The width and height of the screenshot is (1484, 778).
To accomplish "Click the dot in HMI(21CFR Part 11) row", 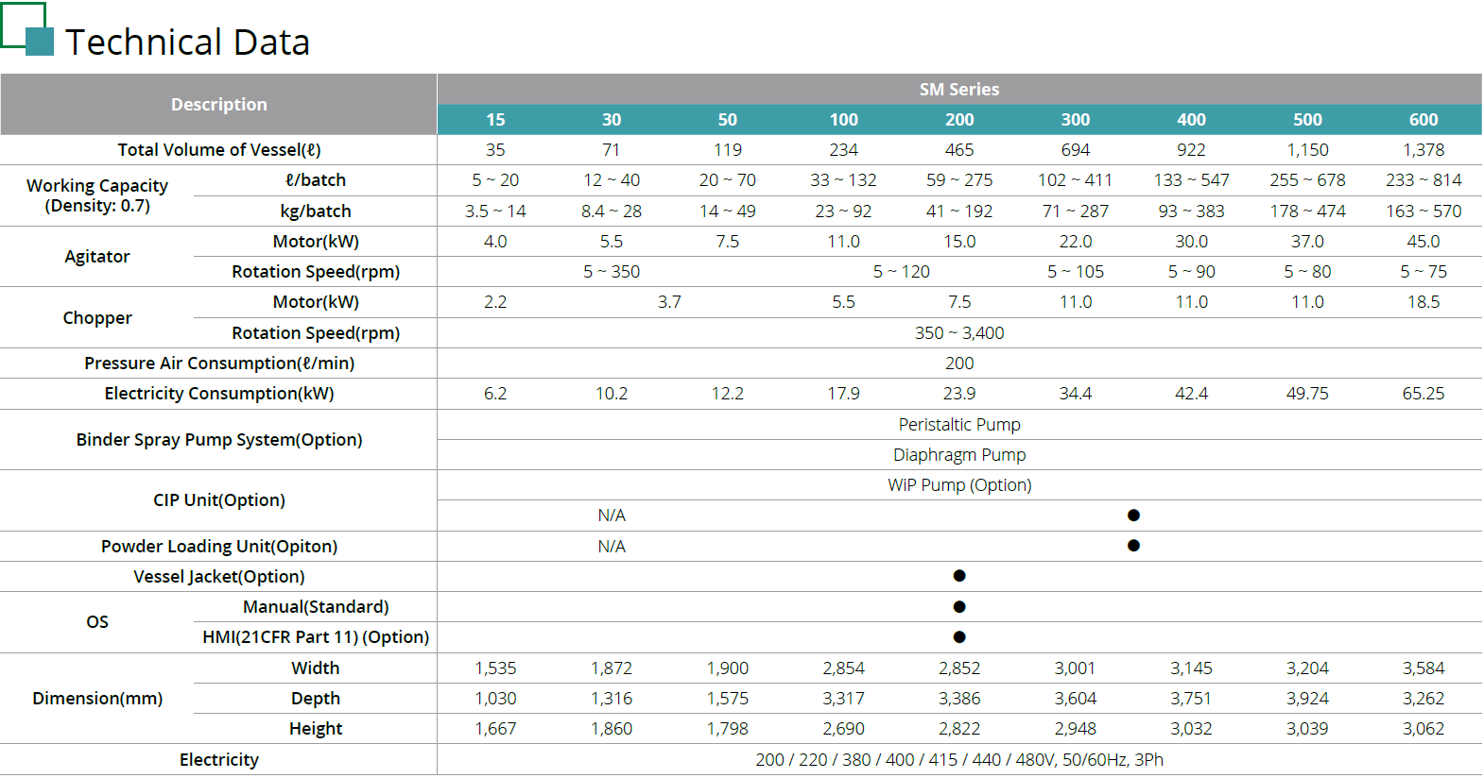I will [x=959, y=637].
